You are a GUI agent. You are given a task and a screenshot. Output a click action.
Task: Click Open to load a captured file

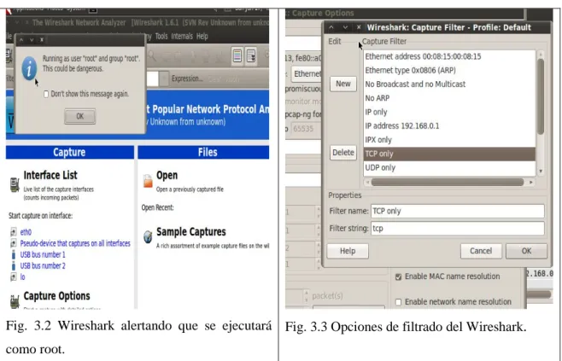(x=167, y=176)
